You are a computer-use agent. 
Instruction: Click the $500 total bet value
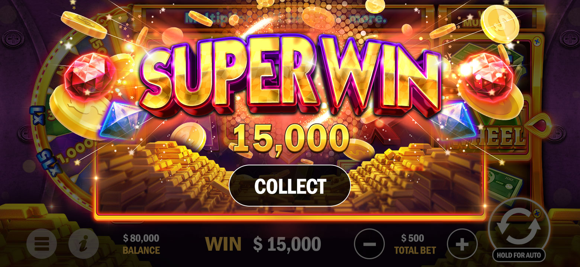click(413, 238)
